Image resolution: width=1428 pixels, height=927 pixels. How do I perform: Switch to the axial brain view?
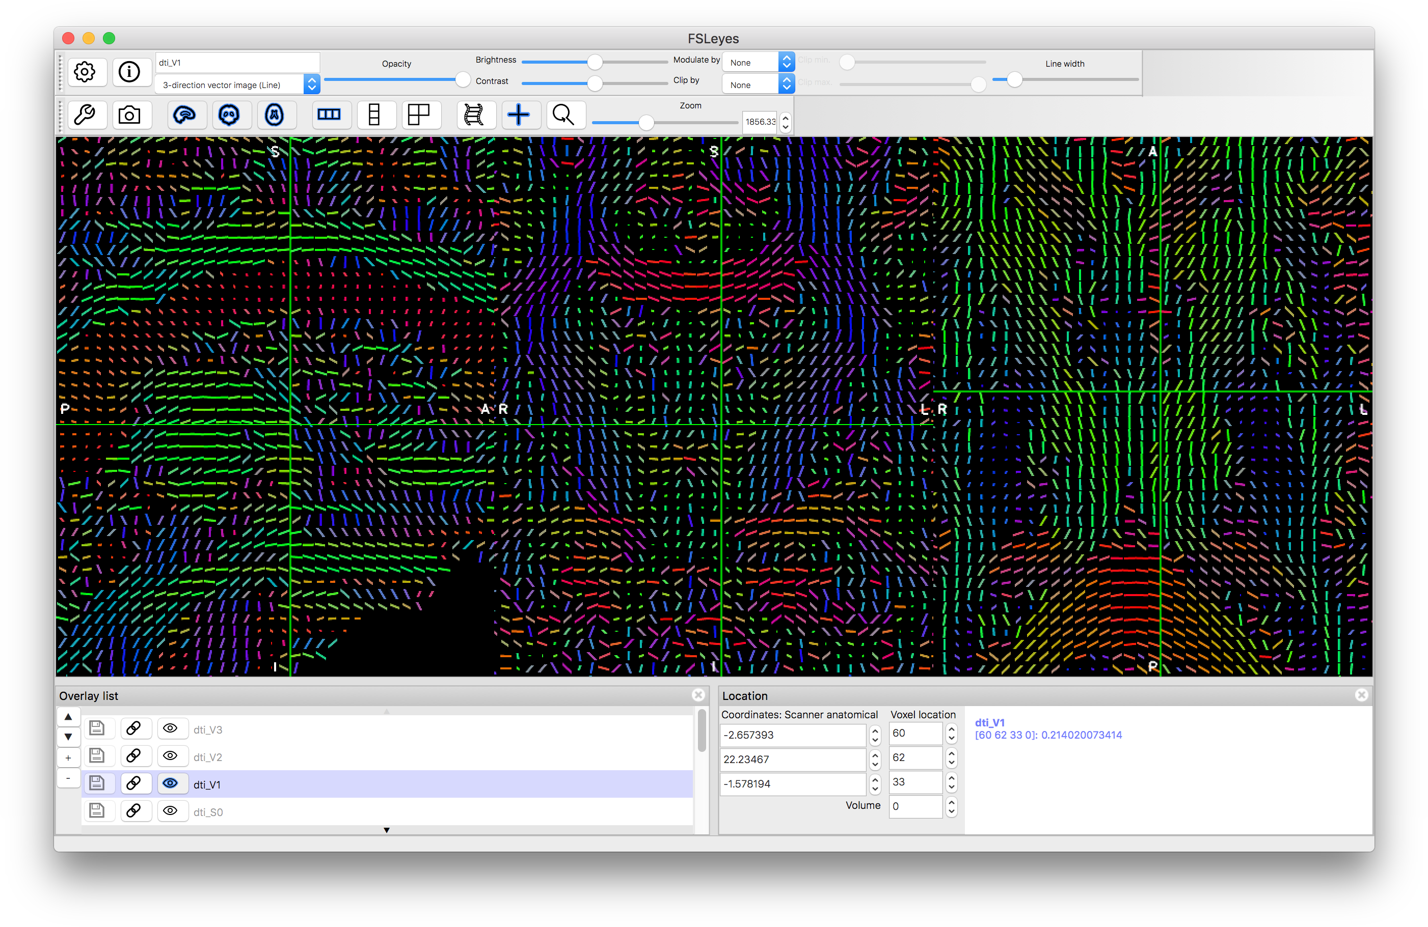point(276,115)
